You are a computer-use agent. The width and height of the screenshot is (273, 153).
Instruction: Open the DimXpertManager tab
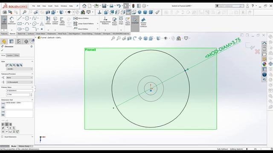26,42
